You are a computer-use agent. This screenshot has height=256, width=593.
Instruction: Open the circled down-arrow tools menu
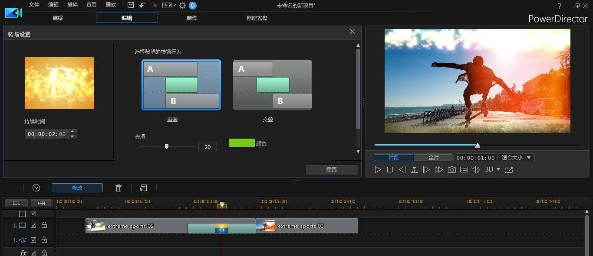click(x=36, y=188)
